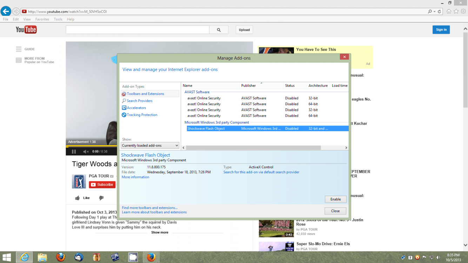Screen dimensions: 468x263
Task: Subscribe to the PGA TOUR channel
Action: (x=102, y=185)
